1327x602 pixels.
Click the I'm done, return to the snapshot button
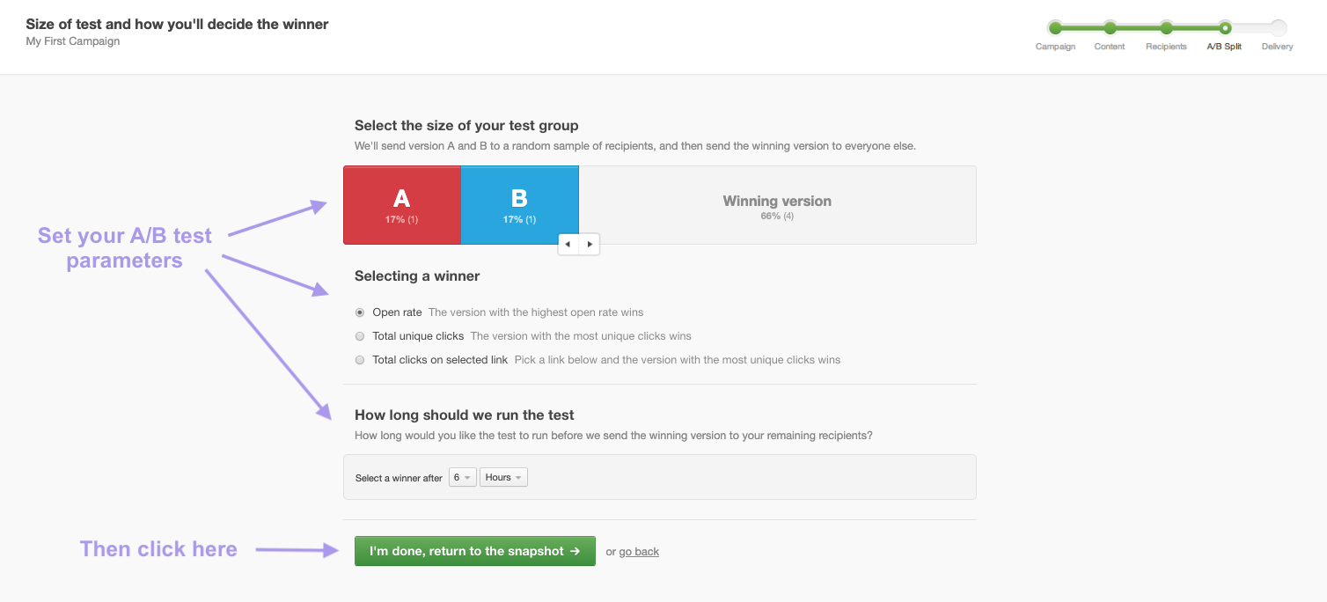point(474,551)
